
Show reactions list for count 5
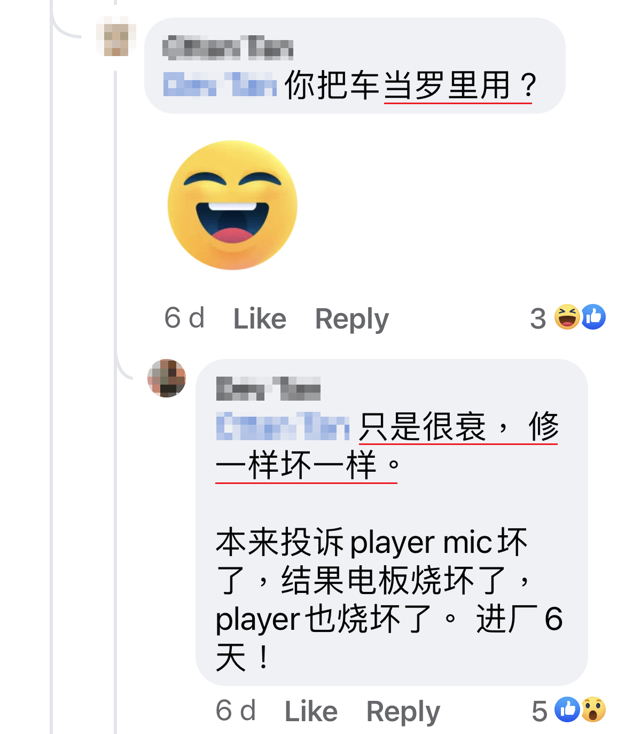point(540,711)
